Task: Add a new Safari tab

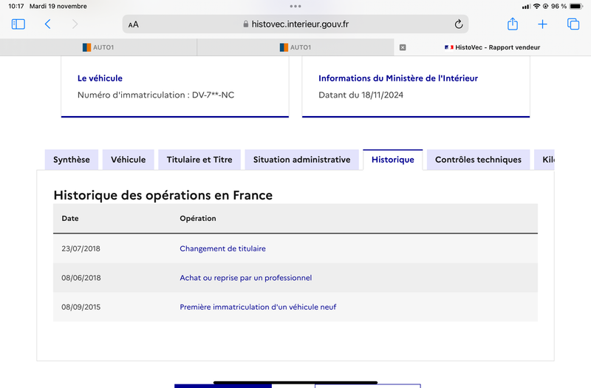Action: (x=542, y=24)
